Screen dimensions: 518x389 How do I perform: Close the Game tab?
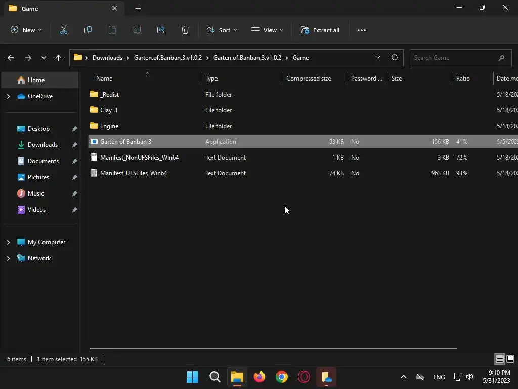(x=115, y=8)
